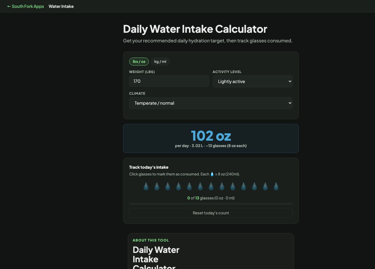The width and height of the screenshot is (375, 269).
Task: Focus the Weight (lbs) input field
Action: (169, 81)
